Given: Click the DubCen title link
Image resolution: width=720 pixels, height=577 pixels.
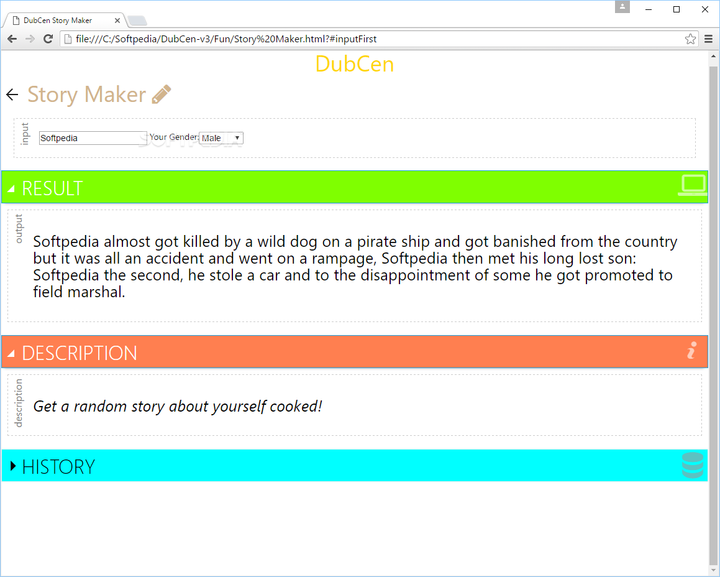Looking at the screenshot, I should pos(355,65).
